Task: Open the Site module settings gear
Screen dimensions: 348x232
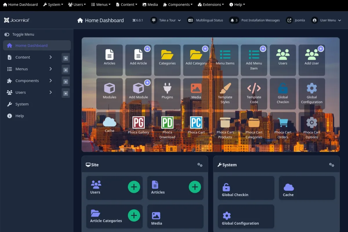Action: click(x=200, y=165)
